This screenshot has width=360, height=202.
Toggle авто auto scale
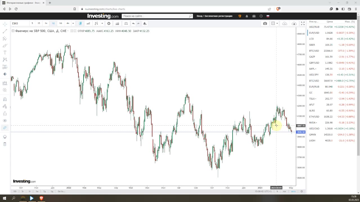click(293, 191)
